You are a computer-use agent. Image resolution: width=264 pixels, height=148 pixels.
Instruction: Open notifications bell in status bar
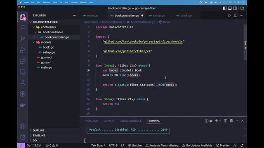click(242, 145)
